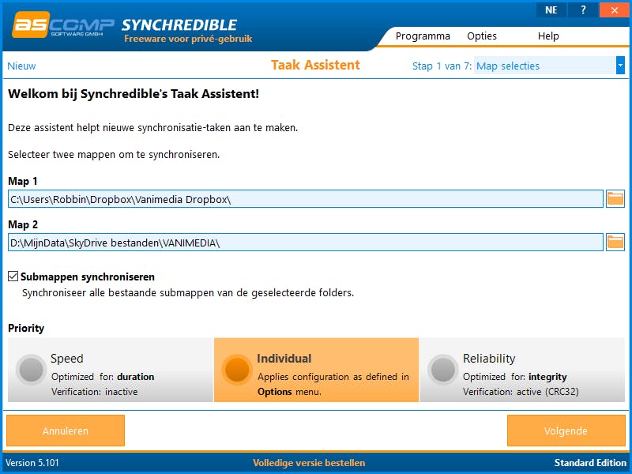This screenshot has width=632, height=474.
Task: Click the Priority section label
Action: pyautogui.click(x=26, y=328)
